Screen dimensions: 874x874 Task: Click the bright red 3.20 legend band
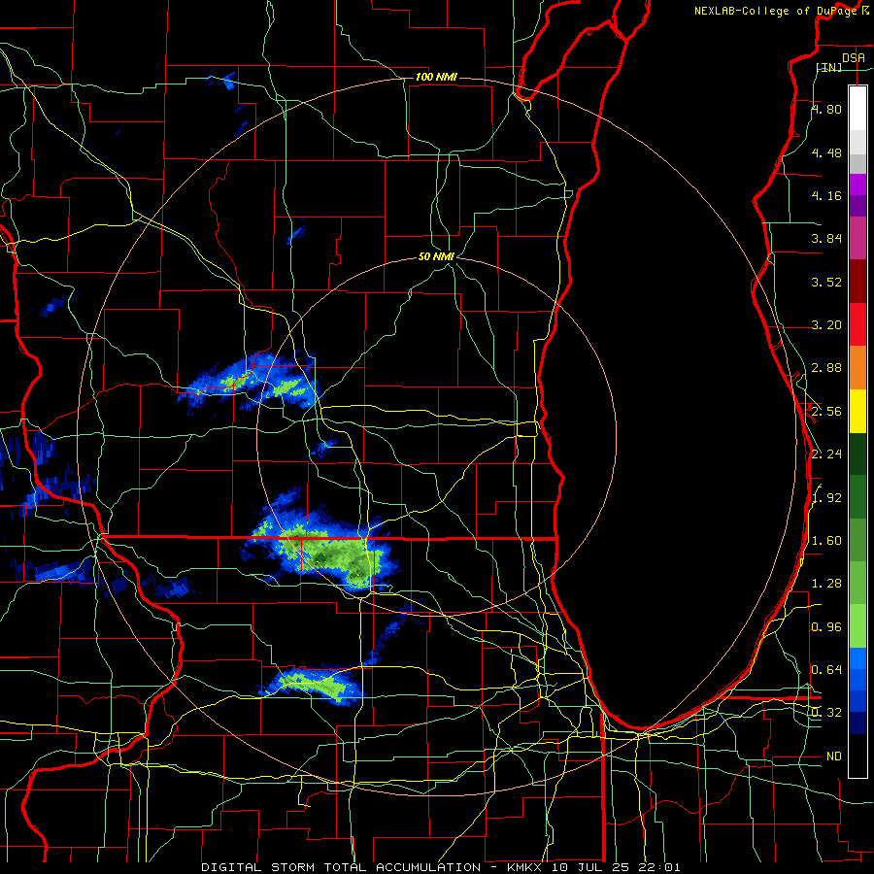click(x=857, y=324)
